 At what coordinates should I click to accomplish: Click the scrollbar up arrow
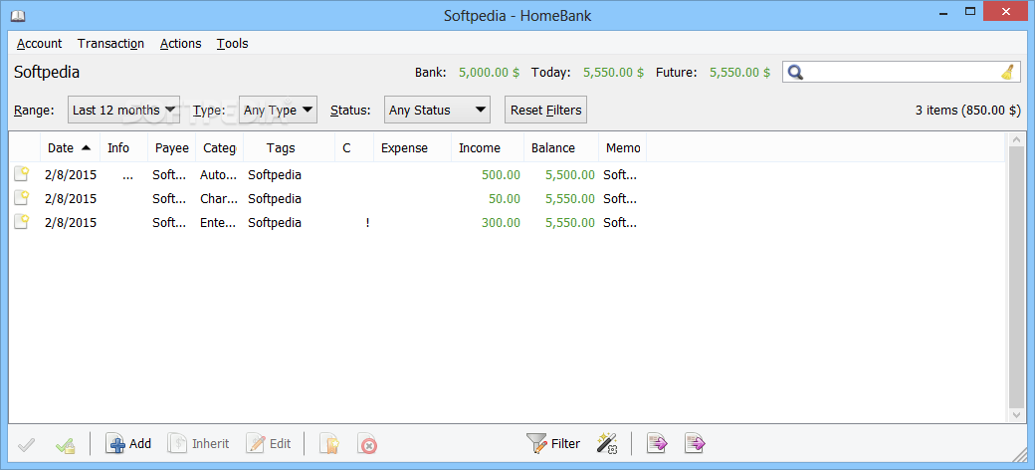click(x=1015, y=139)
